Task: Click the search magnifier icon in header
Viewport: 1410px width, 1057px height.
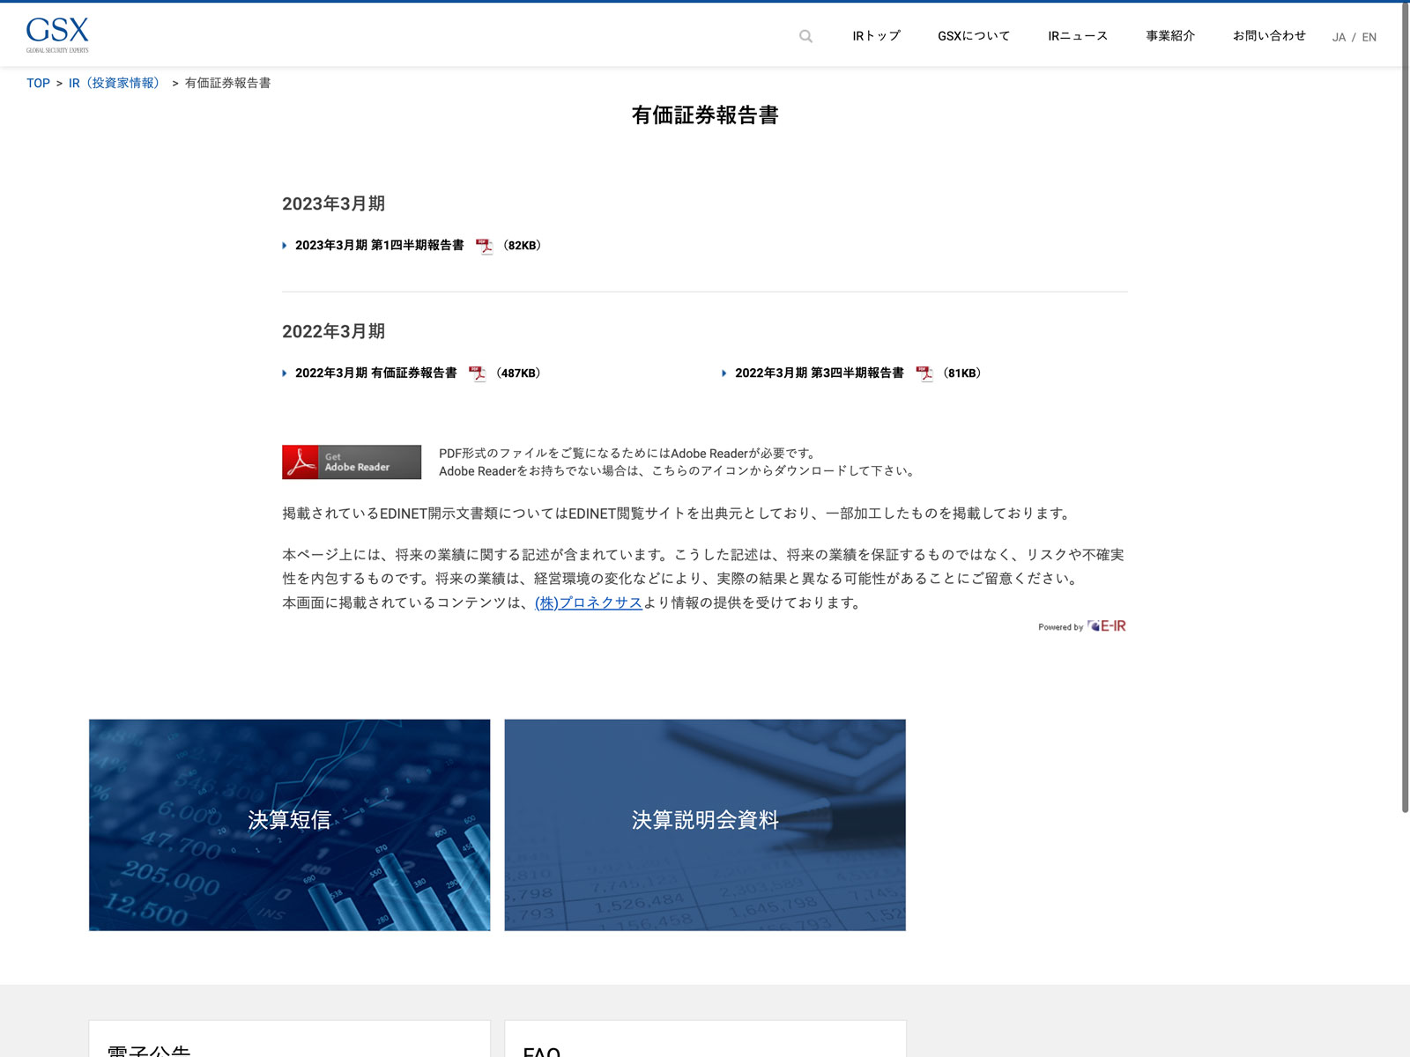Action: pos(805,36)
